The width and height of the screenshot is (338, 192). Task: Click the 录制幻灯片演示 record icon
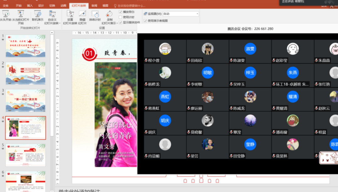(109, 14)
